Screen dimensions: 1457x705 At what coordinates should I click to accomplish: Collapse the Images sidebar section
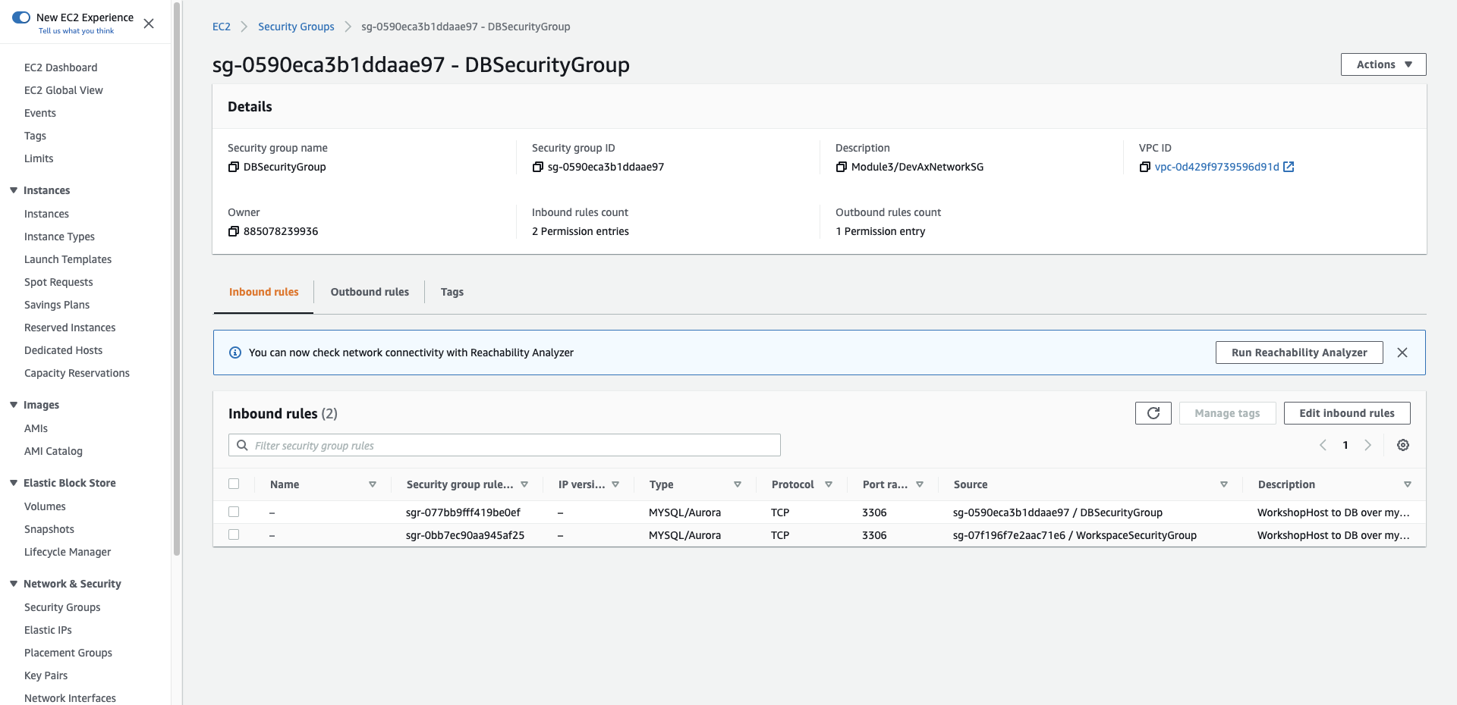(x=14, y=405)
